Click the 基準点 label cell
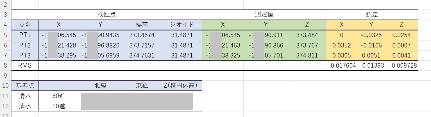The width and height of the screenshot is (431, 117). point(25,86)
